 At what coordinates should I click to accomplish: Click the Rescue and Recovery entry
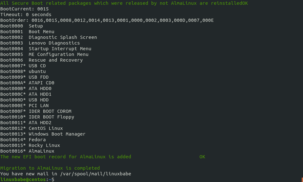56,60
